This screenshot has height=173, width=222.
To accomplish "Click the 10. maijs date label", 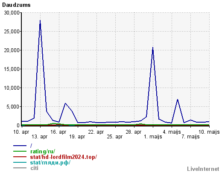I will point(209,132).
